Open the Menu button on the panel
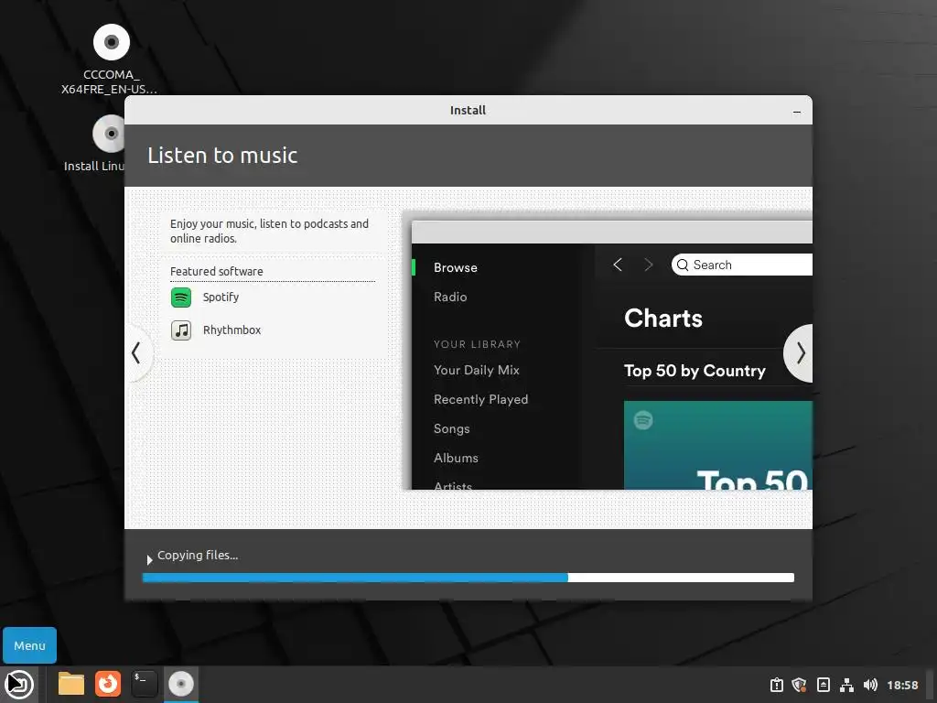The height and width of the screenshot is (703, 937). point(30,645)
